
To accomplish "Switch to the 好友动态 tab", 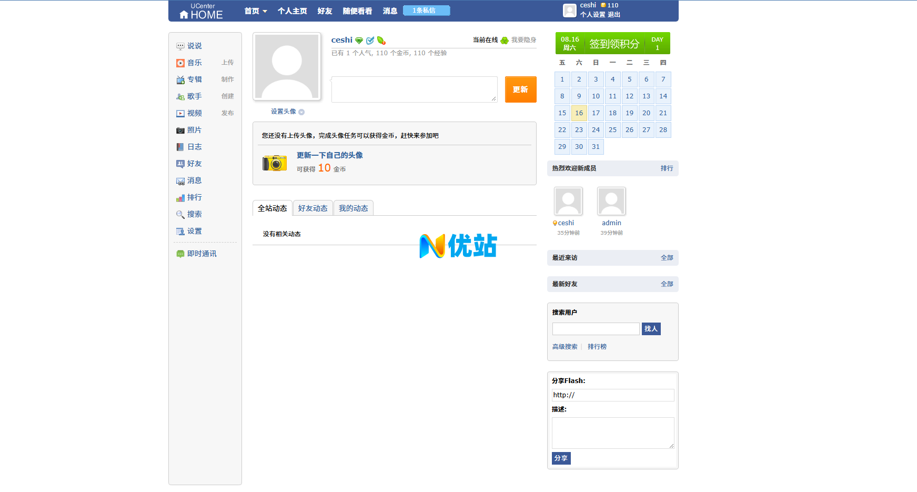I will click(313, 208).
